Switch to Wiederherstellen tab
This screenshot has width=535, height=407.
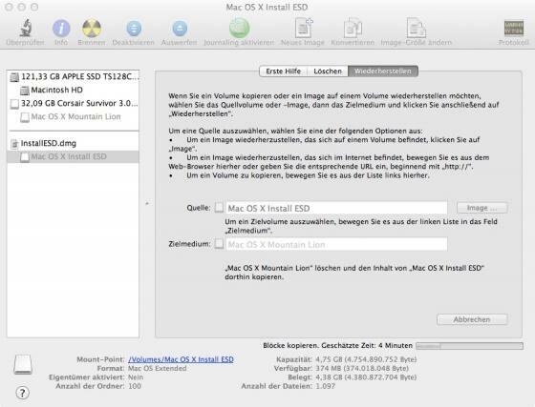383,71
